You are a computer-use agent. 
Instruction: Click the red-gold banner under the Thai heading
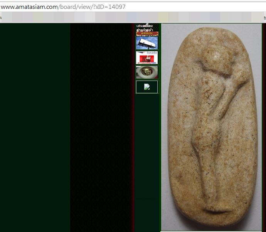(x=147, y=34)
